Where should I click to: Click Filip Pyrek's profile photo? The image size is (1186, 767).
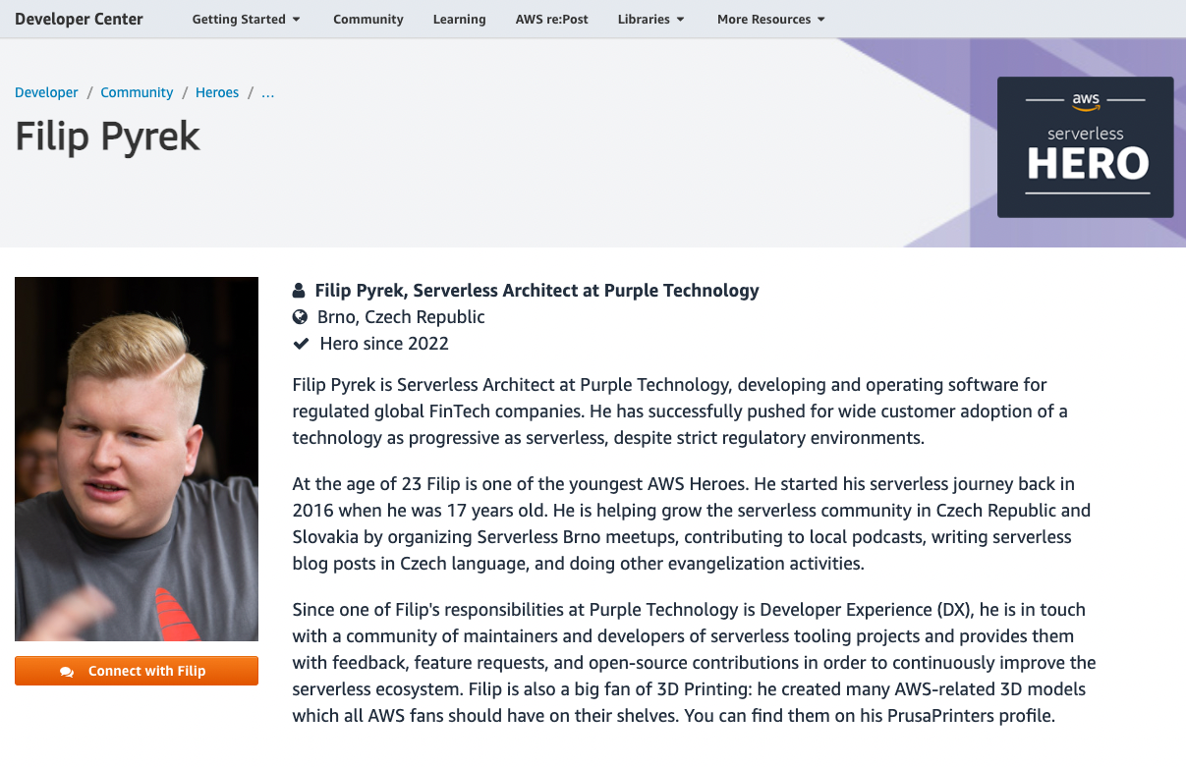[137, 459]
